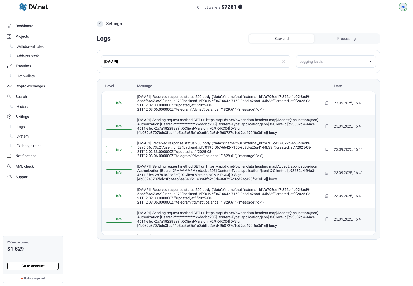
Task: Open the Logging levels dropdown
Action: pyautogui.click(x=336, y=62)
